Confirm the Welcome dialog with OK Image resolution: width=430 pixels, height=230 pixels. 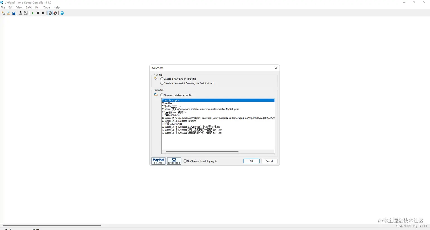[x=251, y=161]
